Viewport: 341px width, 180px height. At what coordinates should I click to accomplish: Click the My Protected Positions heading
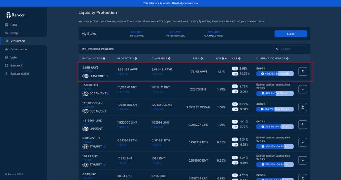click(x=97, y=49)
